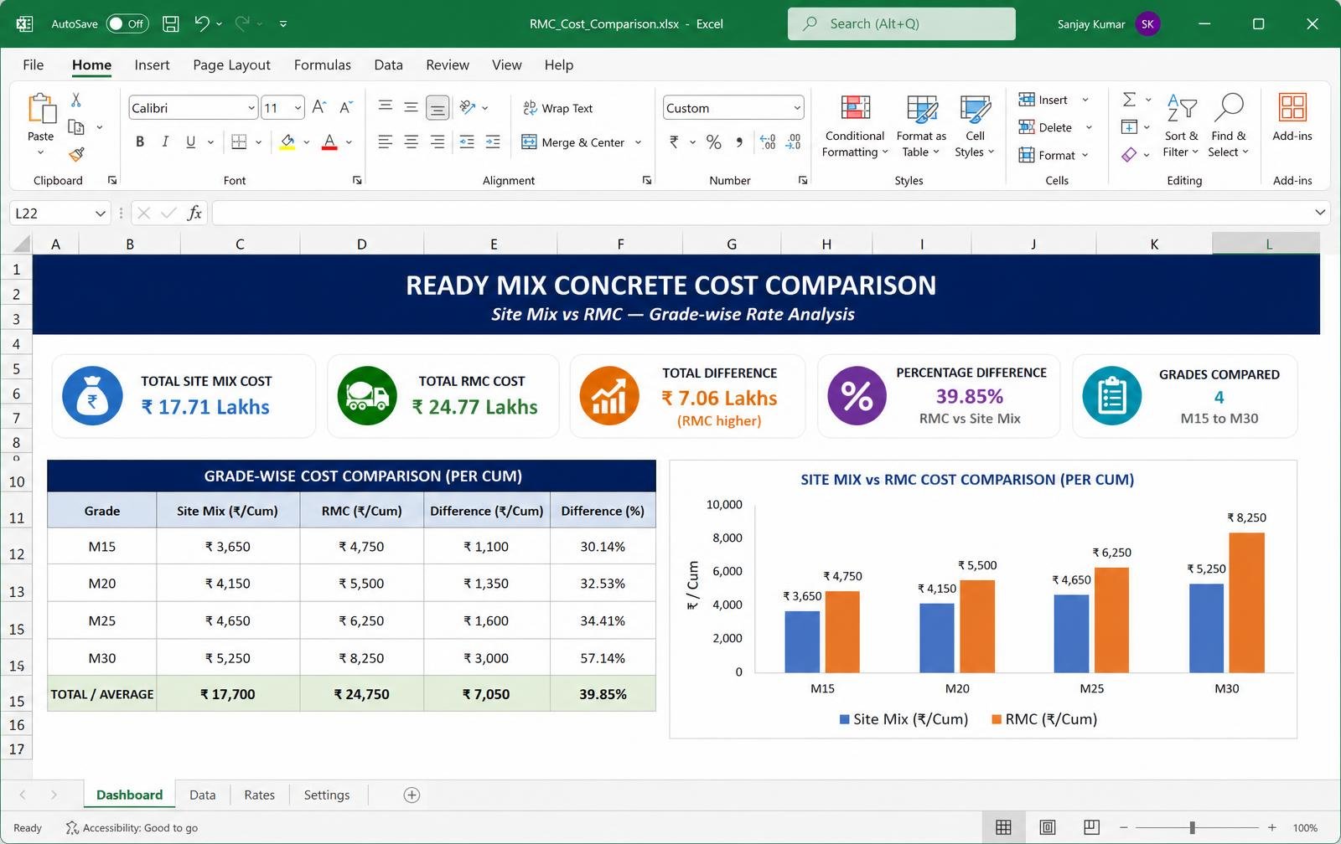
Task: Expand the Name Box L22 dropdown
Action: 101,213
